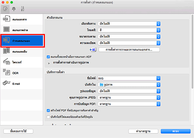194x138 pixels.
Task: Select the document scan PDF icon
Action: [x=6, y=19]
